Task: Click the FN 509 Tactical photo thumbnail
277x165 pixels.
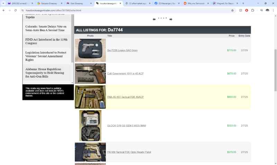Action: 90,152
